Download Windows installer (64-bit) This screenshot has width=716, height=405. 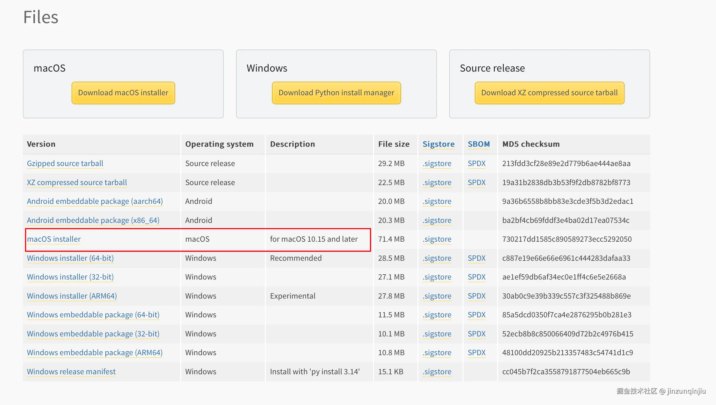point(70,258)
